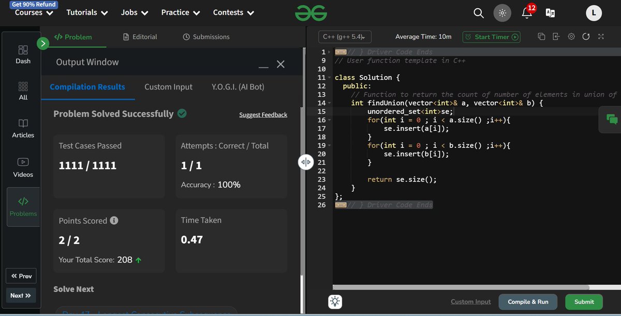The width and height of the screenshot is (621, 316).
Task: Collapse the first for loop at line 16
Action: click(x=330, y=120)
